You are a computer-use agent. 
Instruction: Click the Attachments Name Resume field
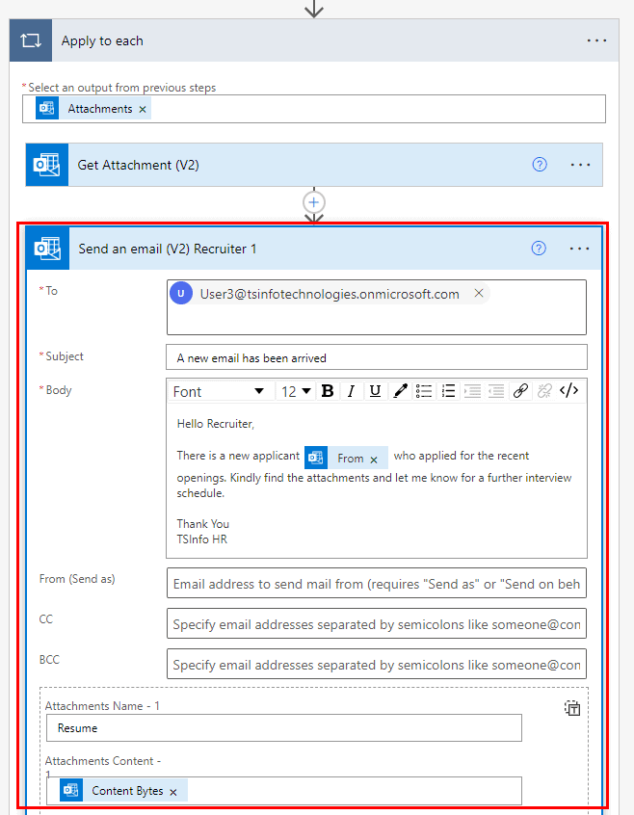(x=283, y=727)
